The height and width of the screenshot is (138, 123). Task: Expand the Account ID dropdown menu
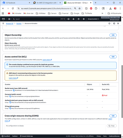[110, 17]
